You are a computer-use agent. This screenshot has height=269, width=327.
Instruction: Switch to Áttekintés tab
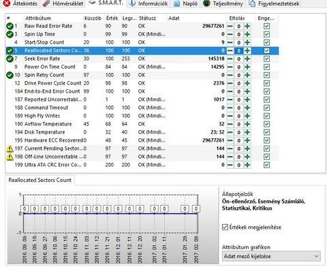(x=20, y=3)
